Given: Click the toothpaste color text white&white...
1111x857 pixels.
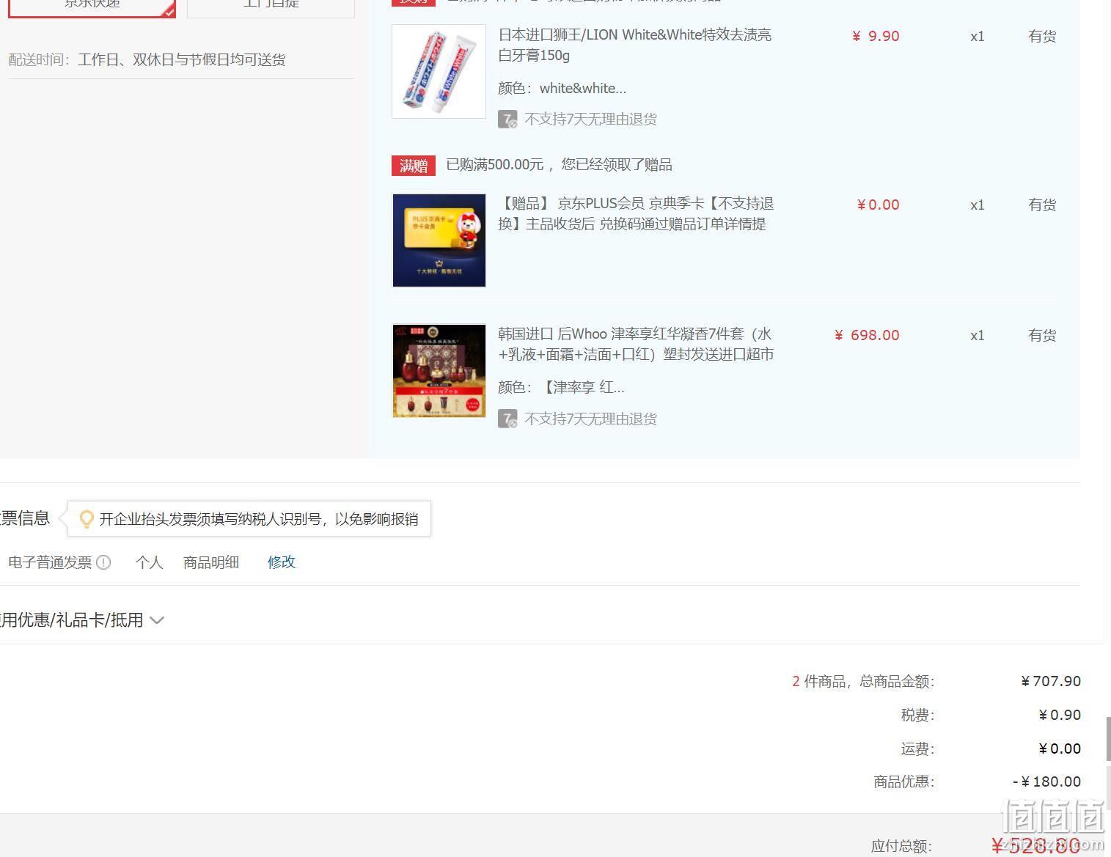Looking at the screenshot, I should pyautogui.click(x=583, y=89).
